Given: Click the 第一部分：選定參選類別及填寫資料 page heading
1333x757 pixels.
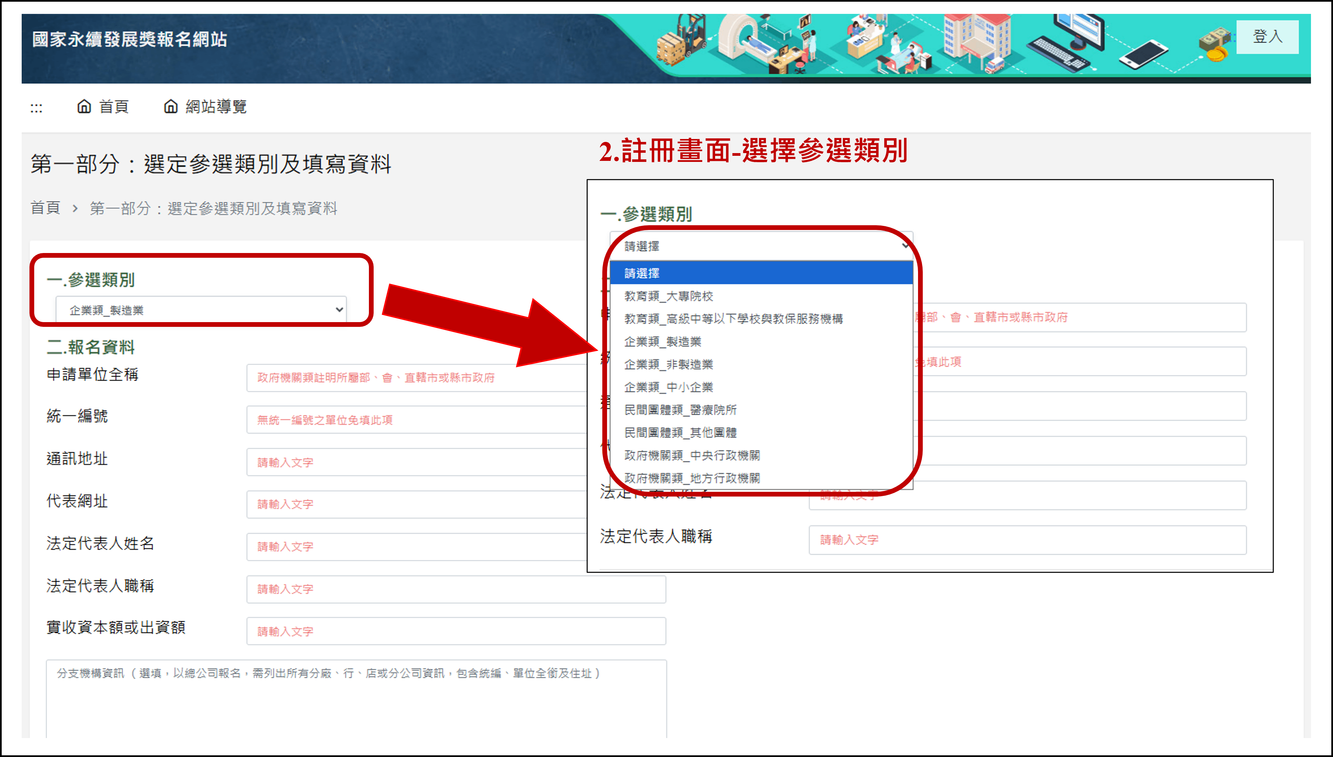Looking at the screenshot, I should (x=211, y=164).
